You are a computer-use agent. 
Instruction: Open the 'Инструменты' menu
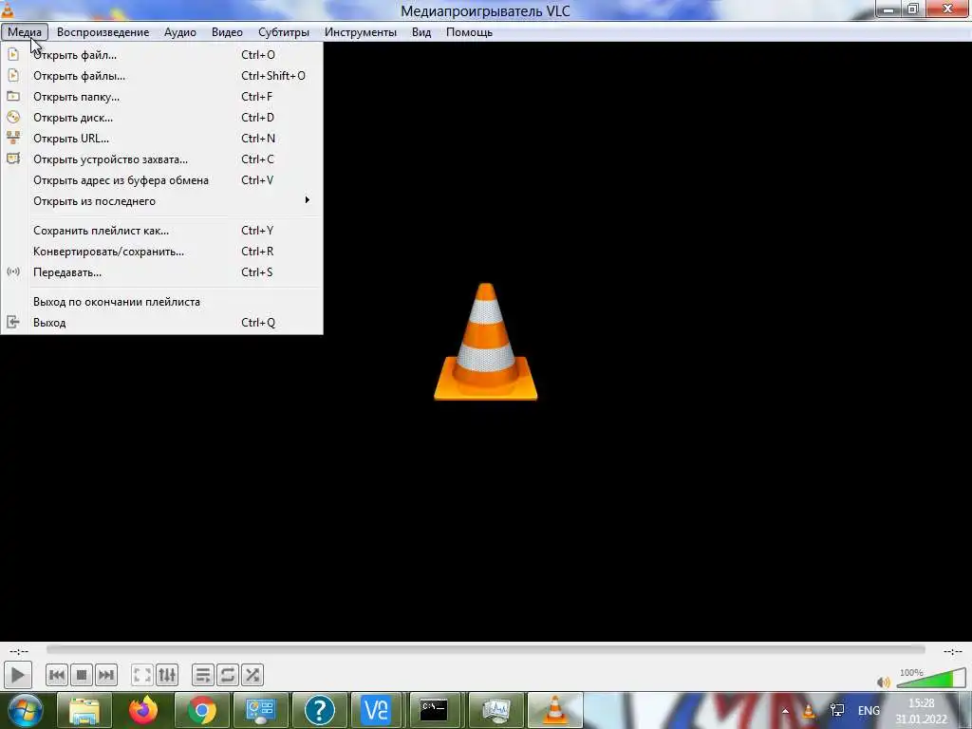point(360,32)
